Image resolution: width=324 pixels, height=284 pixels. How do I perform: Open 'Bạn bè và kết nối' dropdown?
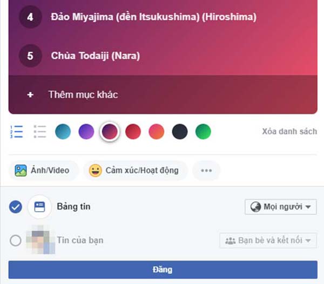click(268, 240)
